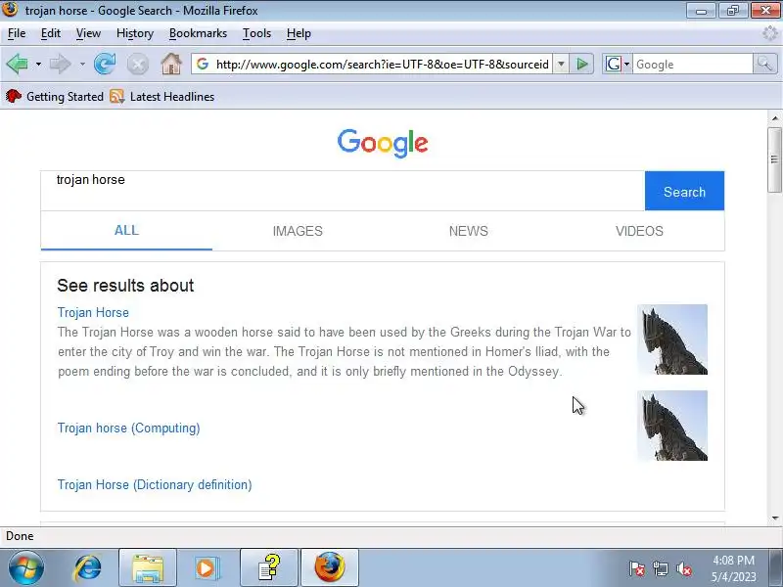Click the network tray icon
Viewport: 783px width, 587px height.
[x=661, y=568]
